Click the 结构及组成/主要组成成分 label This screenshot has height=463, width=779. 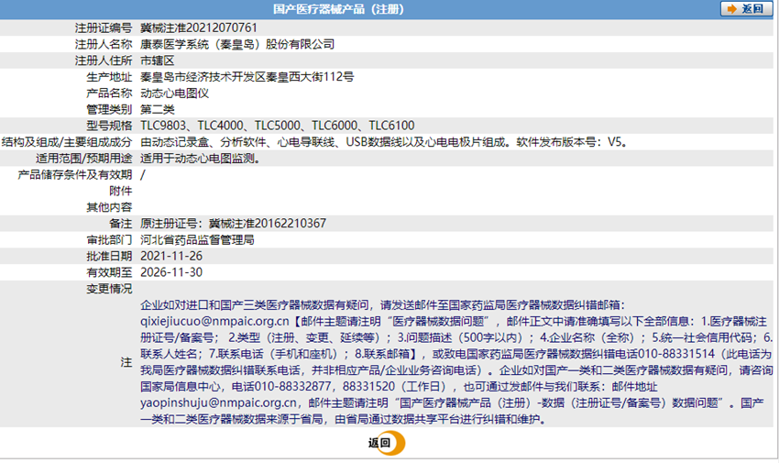pos(67,142)
